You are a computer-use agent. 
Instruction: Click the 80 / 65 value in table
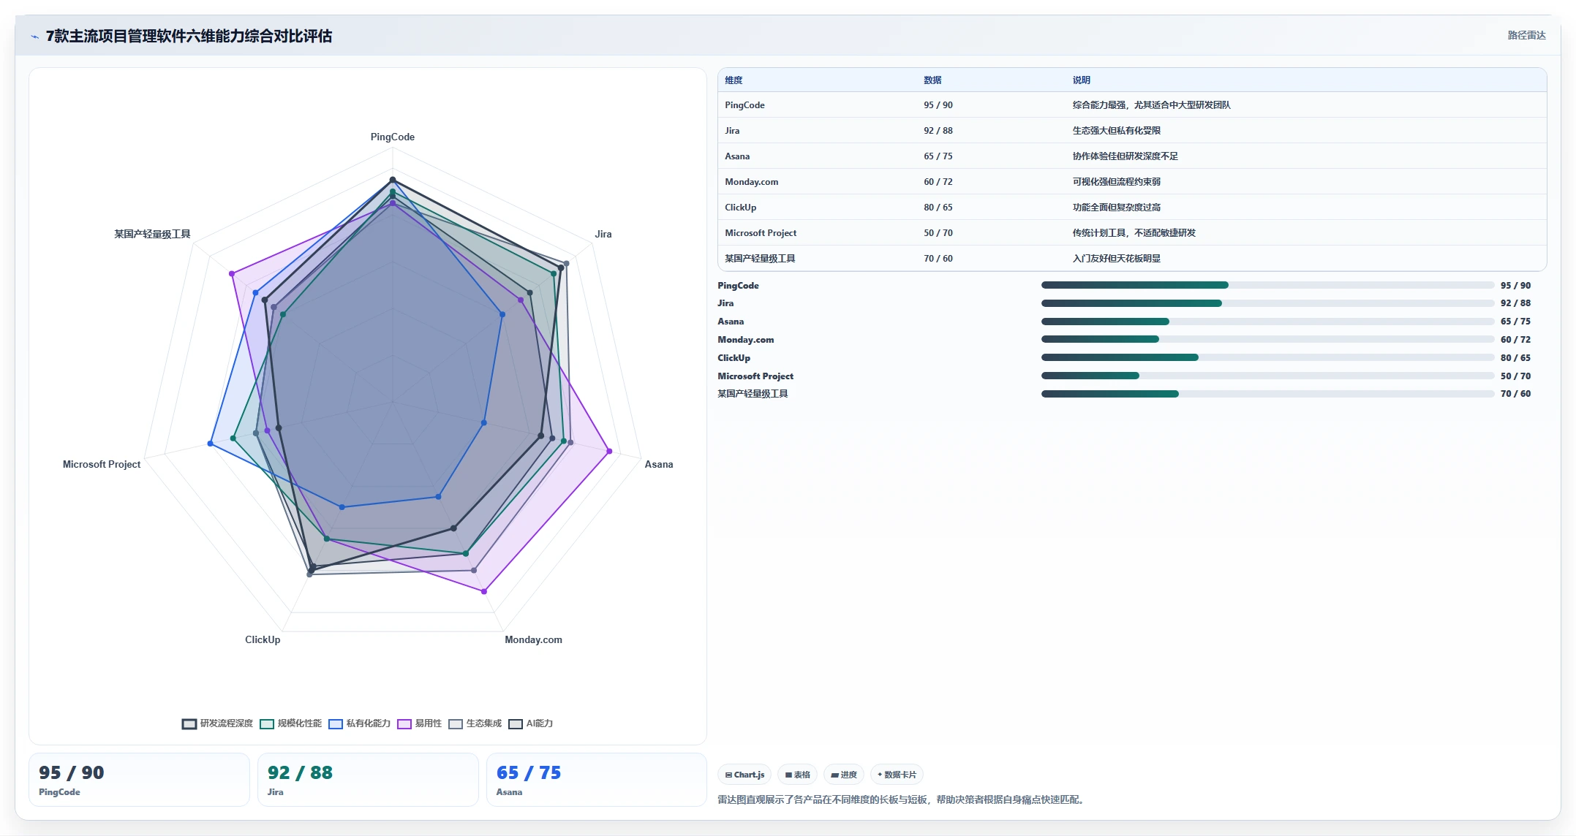[938, 208]
